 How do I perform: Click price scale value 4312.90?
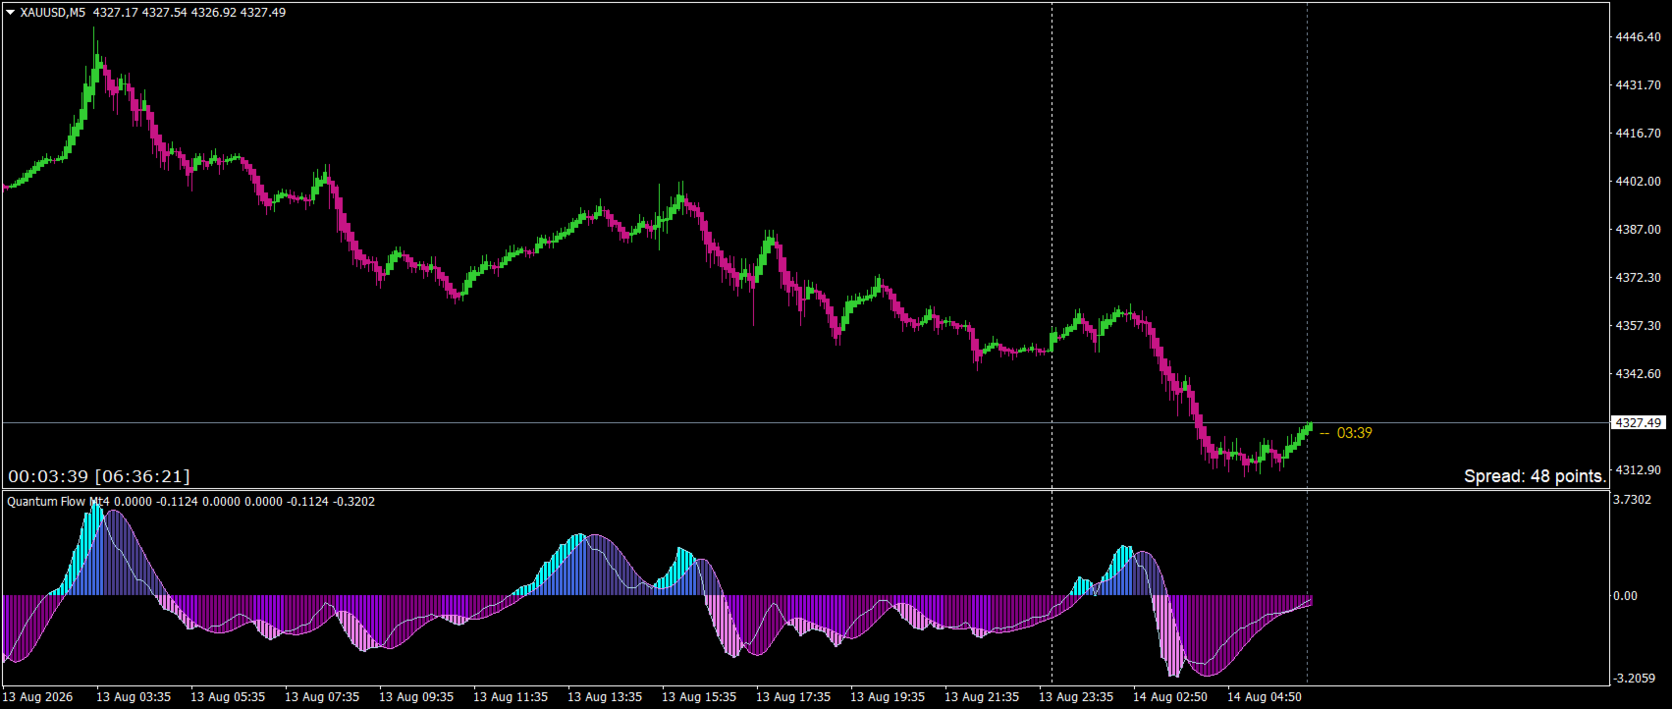1638,470
